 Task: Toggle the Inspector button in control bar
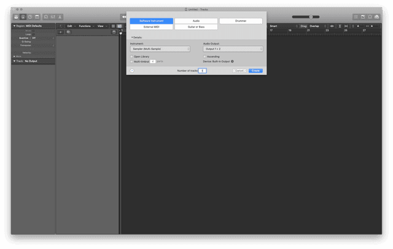23,17
